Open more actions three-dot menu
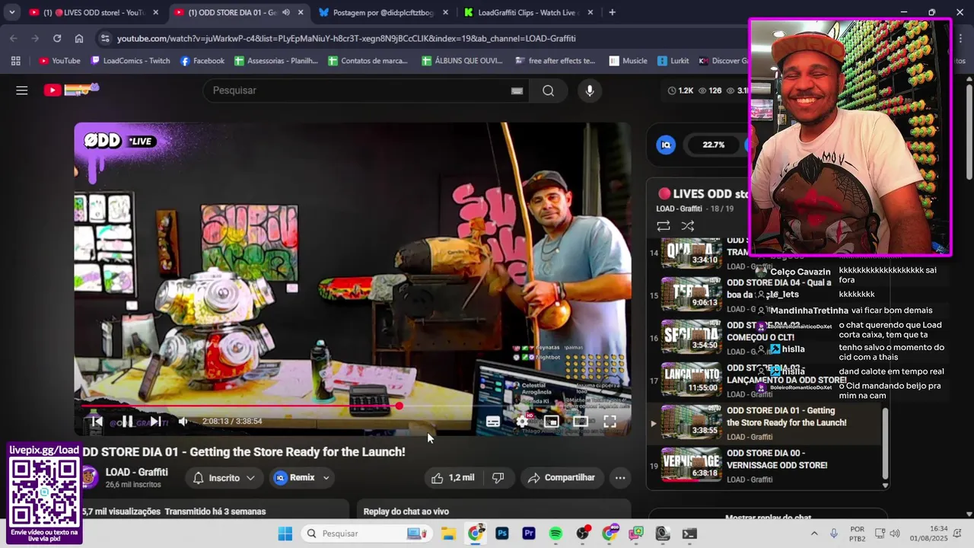 pos(620,478)
